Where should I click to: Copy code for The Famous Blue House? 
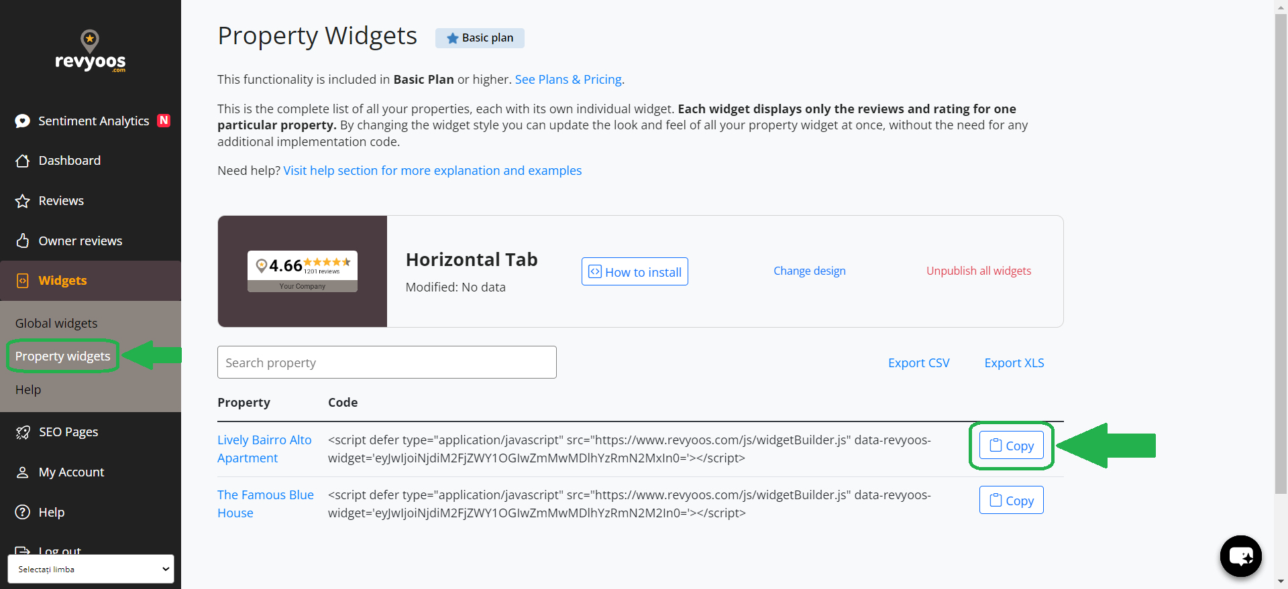click(1012, 501)
